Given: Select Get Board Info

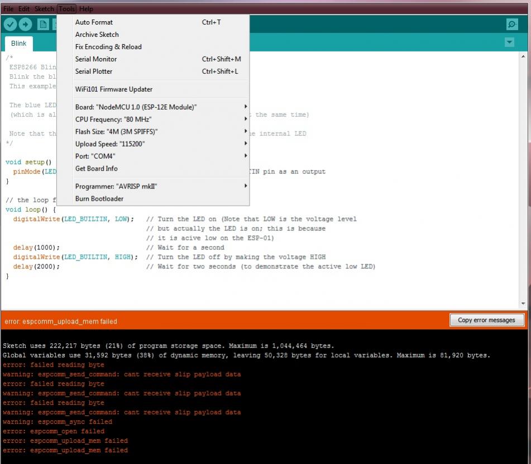Looking at the screenshot, I should point(97,168).
